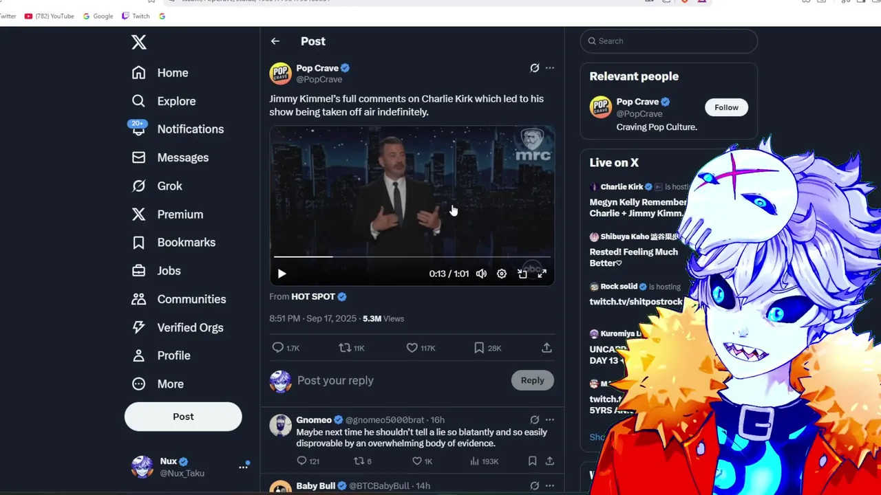Open Pop Crave avatar in Relevant people
This screenshot has height=495, width=881.
(x=601, y=107)
